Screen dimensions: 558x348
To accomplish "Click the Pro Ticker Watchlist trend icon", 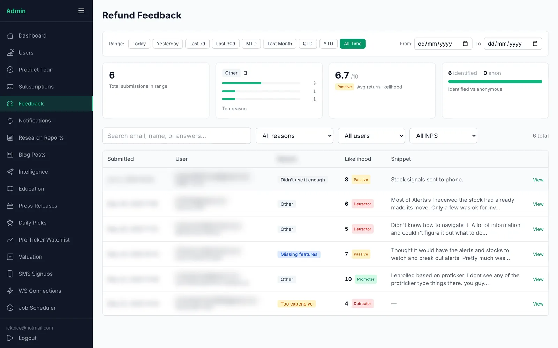I will [10, 240].
